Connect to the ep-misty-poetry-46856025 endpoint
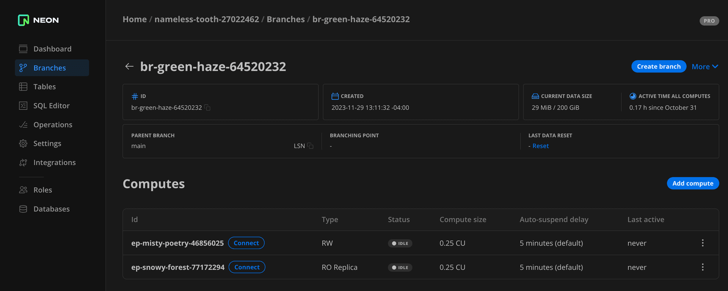This screenshot has height=291, width=728. coord(246,243)
